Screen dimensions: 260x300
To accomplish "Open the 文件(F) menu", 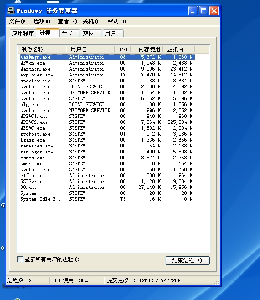I will pyautogui.click(x=18, y=21).
